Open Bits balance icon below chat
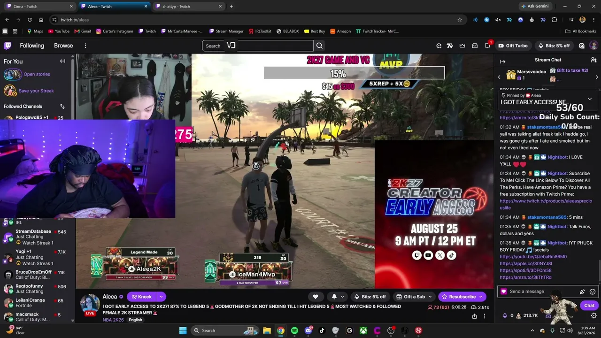The width and height of the screenshot is (601, 338). 505,316
